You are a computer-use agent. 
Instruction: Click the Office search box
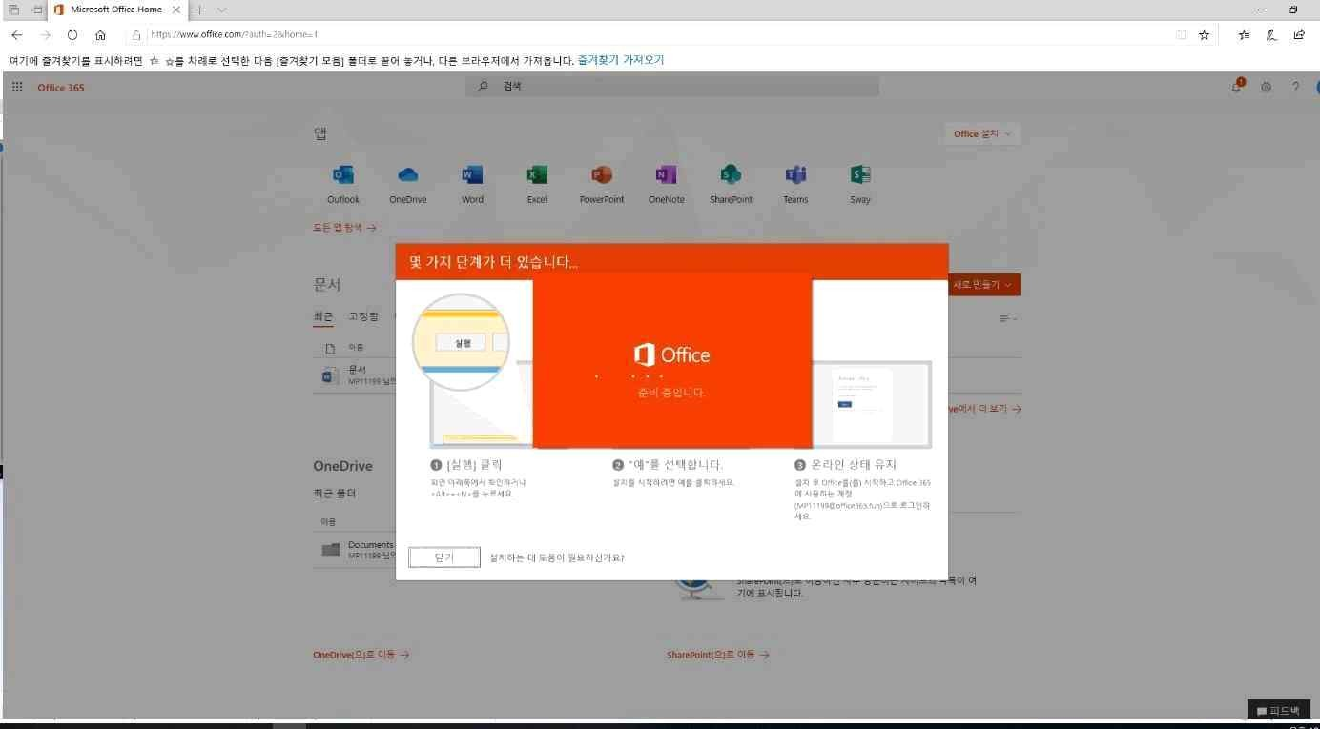click(672, 86)
